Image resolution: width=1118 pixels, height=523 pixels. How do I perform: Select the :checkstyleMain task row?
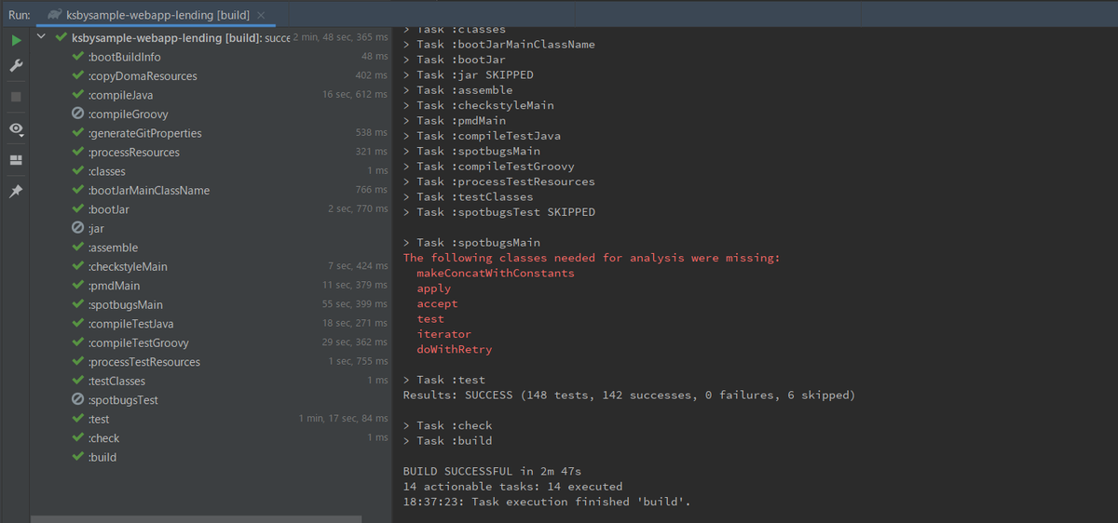click(x=211, y=267)
